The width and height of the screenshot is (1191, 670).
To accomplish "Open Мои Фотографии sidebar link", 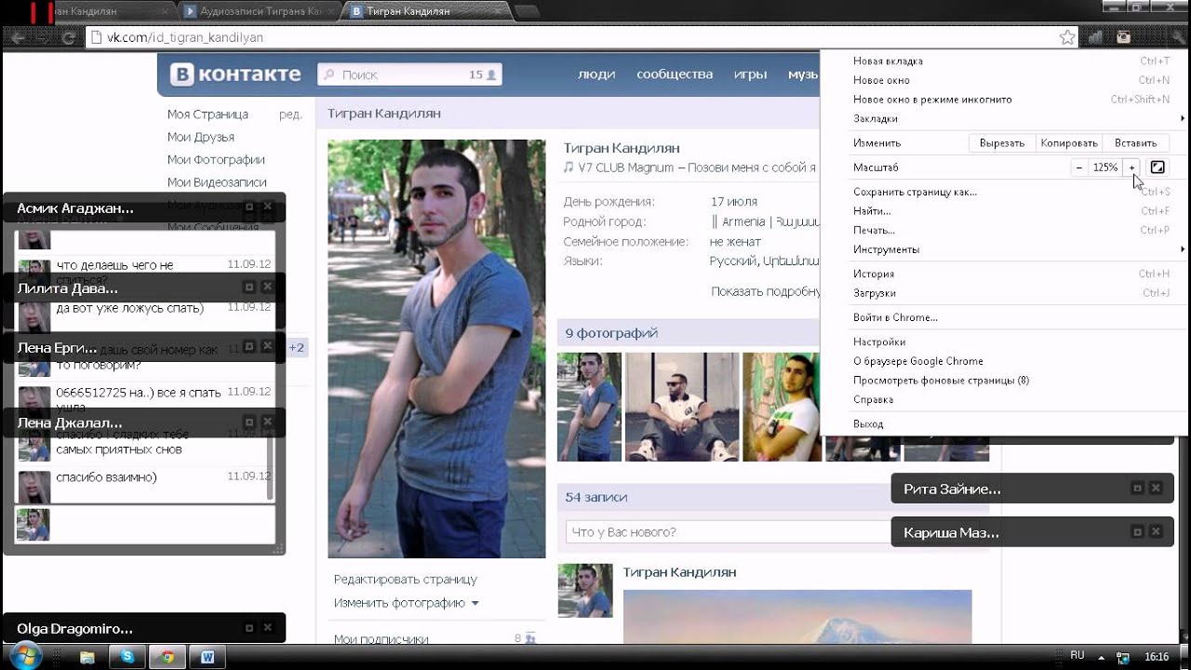I will (216, 159).
